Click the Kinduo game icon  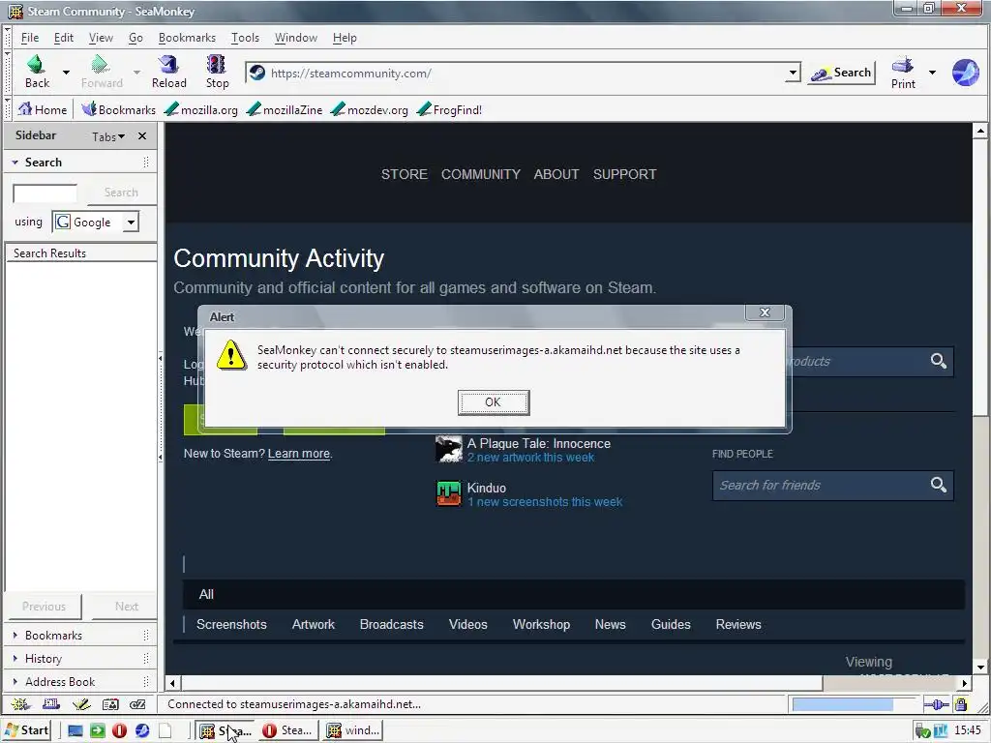click(449, 493)
